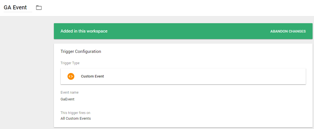The width and height of the screenshot is (314, 129).
Task: Click the GaEvent event name value
Action: click(x=68, y=99)
